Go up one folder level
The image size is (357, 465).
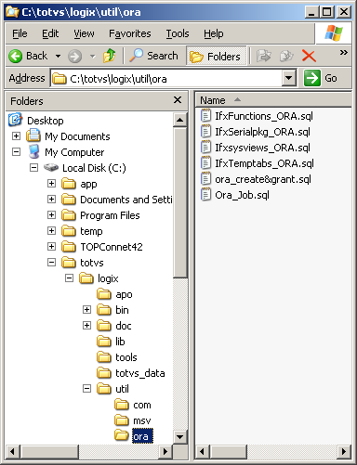(109, 56)
